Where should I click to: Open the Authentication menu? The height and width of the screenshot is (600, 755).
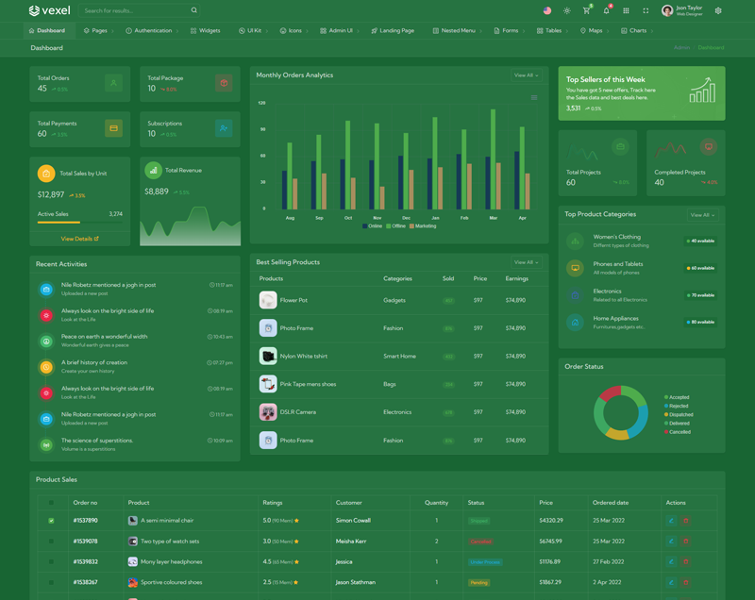click(x=152, y=30)
